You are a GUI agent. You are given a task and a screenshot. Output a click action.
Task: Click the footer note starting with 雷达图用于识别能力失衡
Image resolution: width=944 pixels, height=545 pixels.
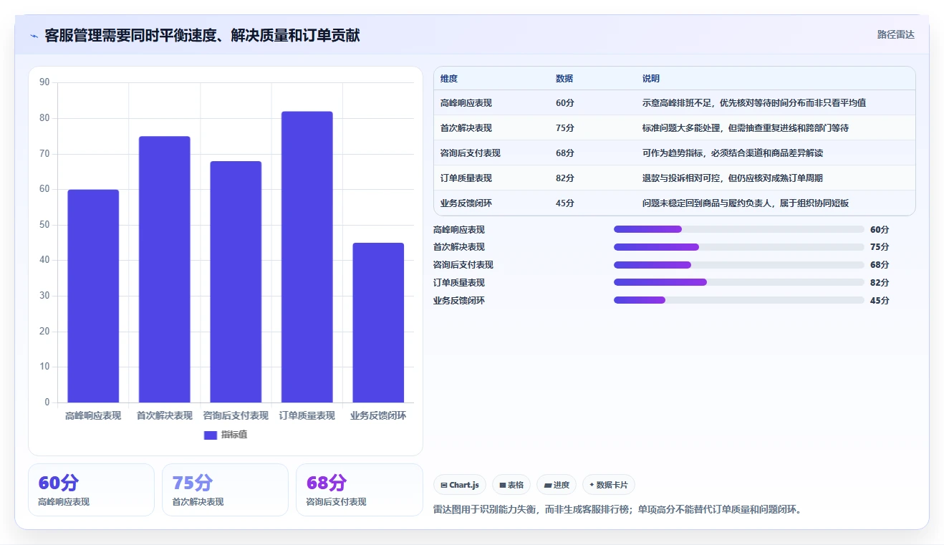tap(619, 510)
